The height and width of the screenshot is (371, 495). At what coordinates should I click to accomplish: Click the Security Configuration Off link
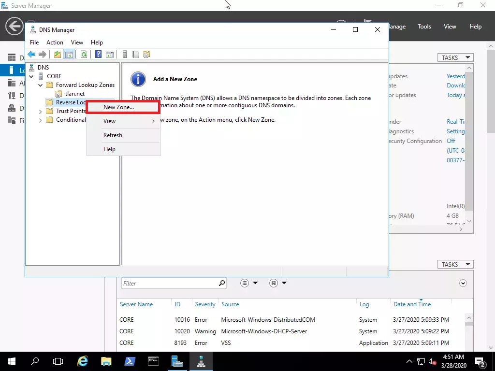click(451, 141)
